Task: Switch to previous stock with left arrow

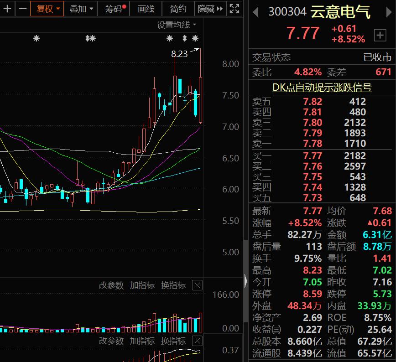Action: tap(255, 12)
